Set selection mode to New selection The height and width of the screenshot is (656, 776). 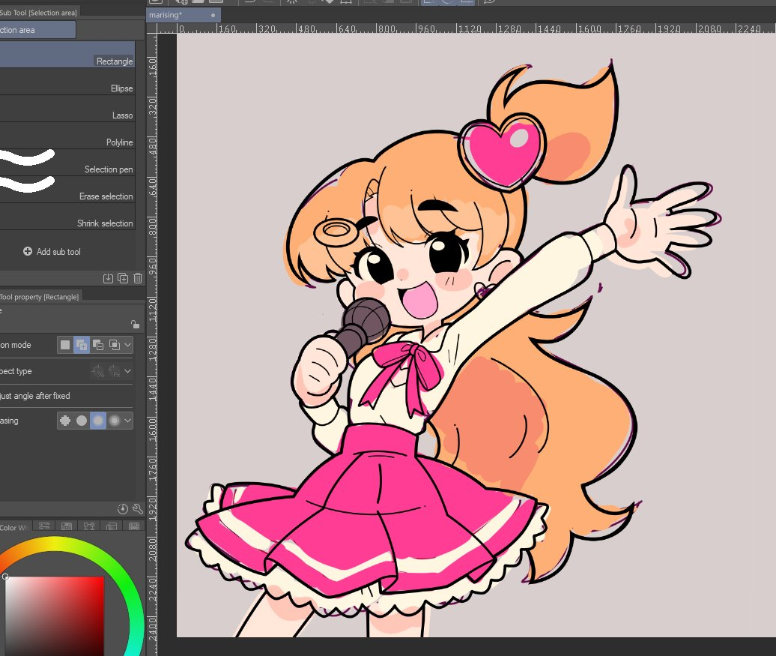65,345
